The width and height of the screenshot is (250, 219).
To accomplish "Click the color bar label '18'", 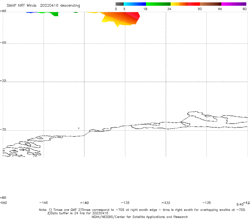I will (145, 9).
